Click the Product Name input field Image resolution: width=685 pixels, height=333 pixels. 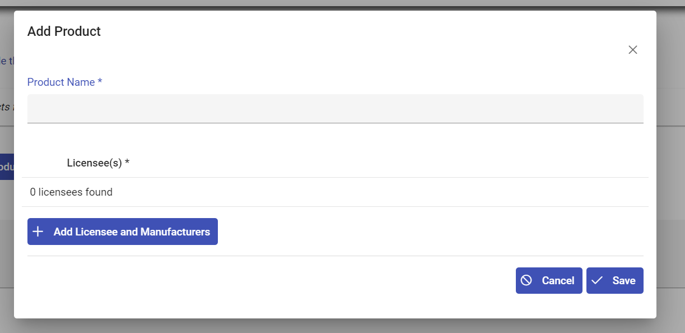coord(335,108)
